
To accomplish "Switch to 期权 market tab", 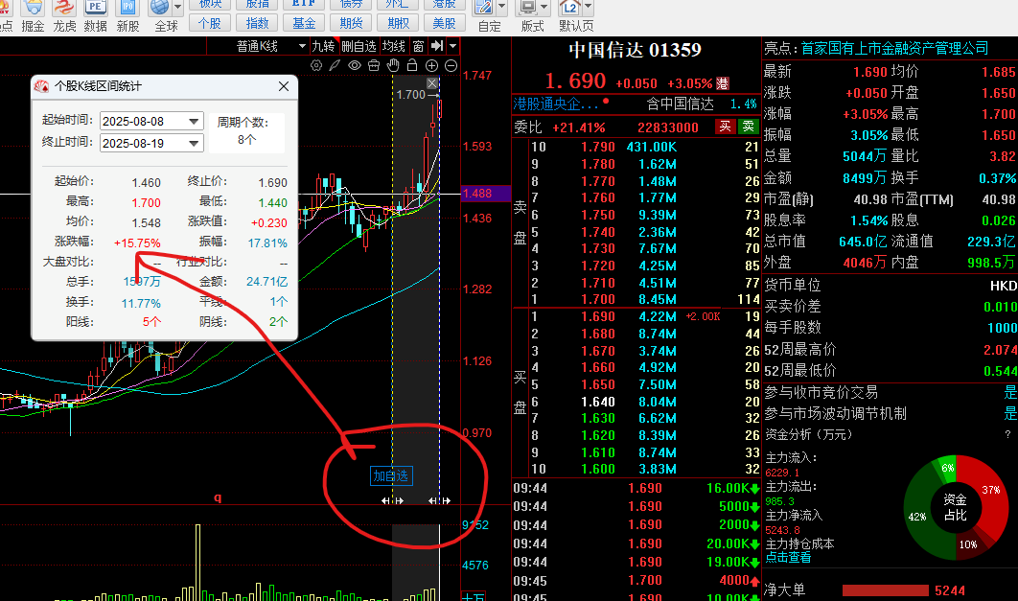I will point(398,23).
